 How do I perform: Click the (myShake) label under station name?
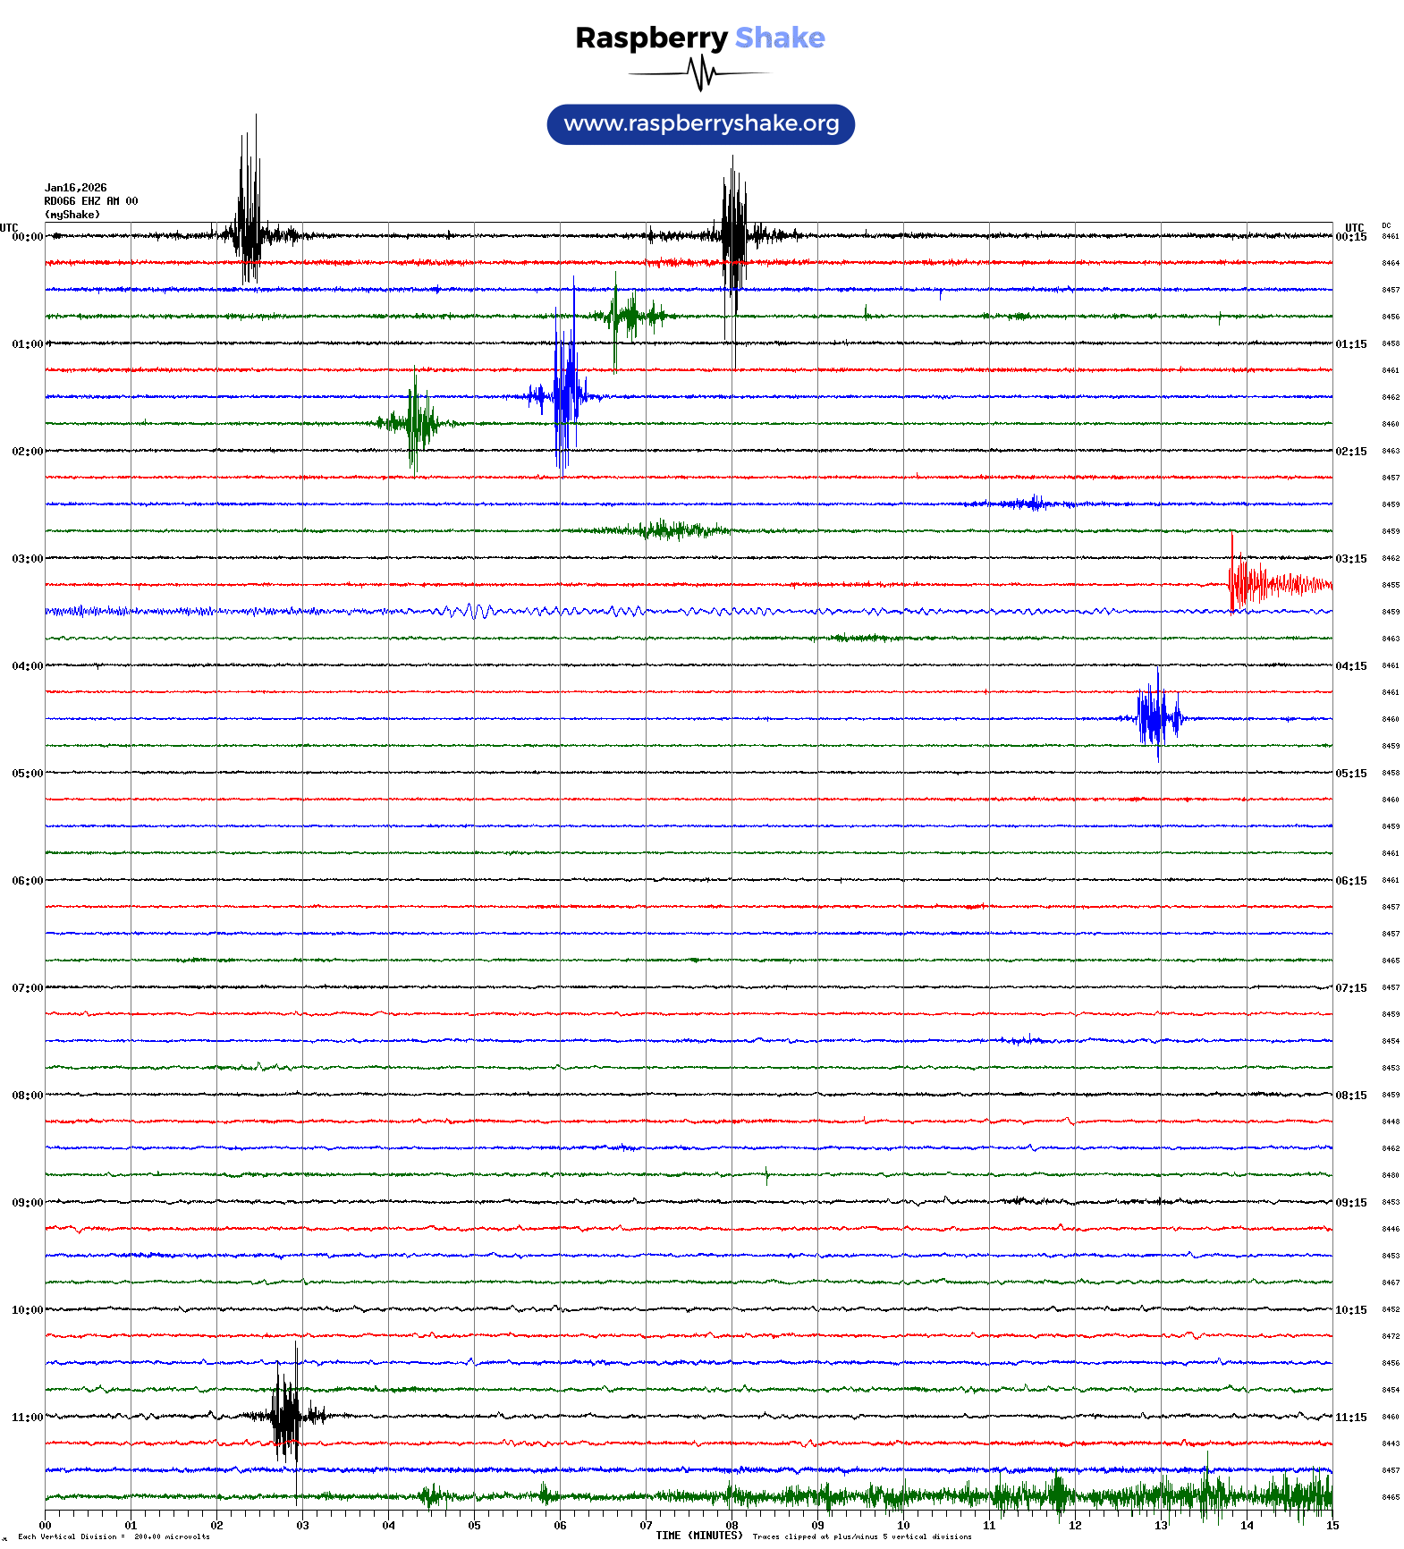[x=72, y=215]
